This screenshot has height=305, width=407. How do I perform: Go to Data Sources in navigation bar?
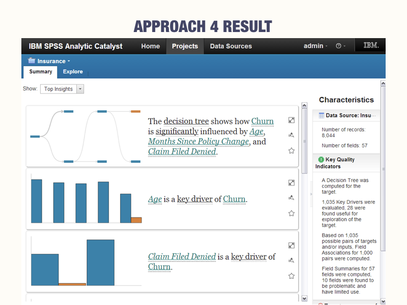coord(230,46)
